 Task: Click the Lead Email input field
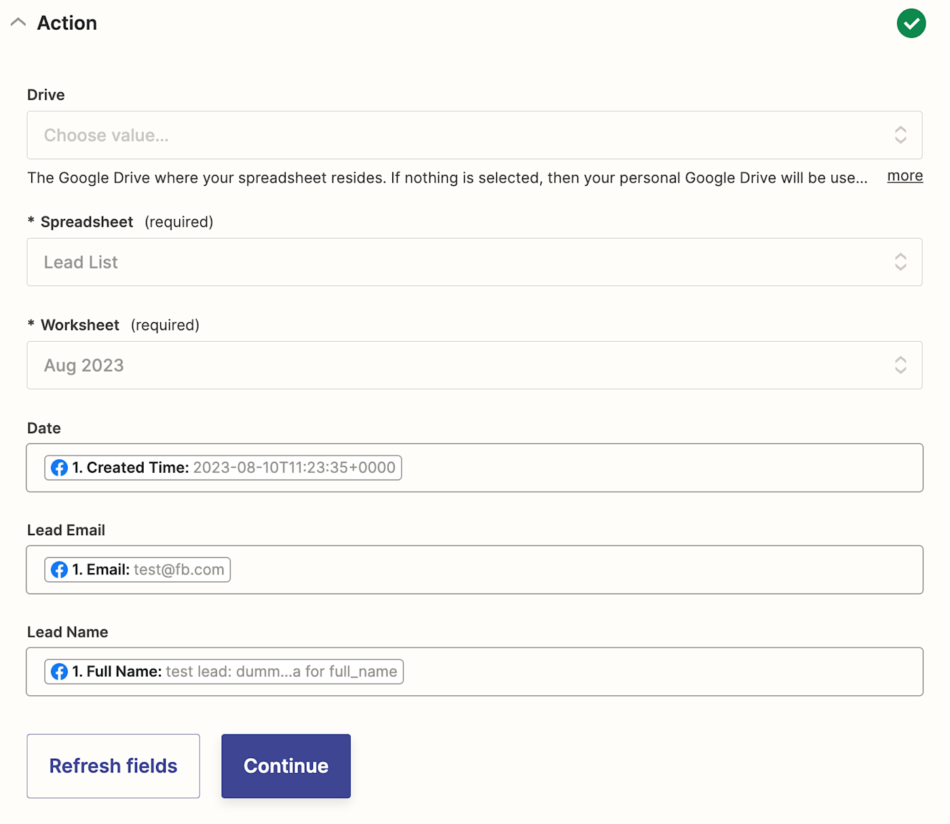pos(577,570)
